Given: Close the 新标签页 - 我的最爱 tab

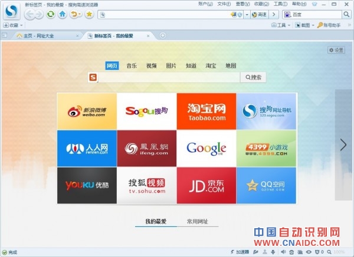Looking at the screenshot, I should pos(148,35).
